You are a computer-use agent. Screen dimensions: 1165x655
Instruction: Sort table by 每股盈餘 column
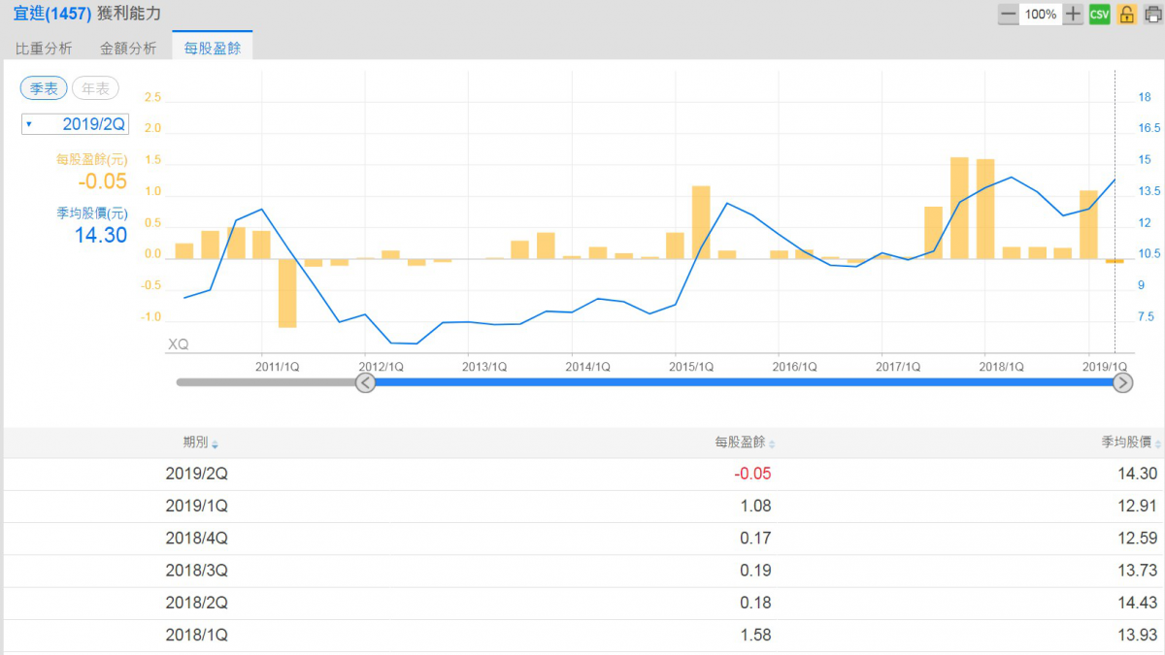[x=745, y=442]
